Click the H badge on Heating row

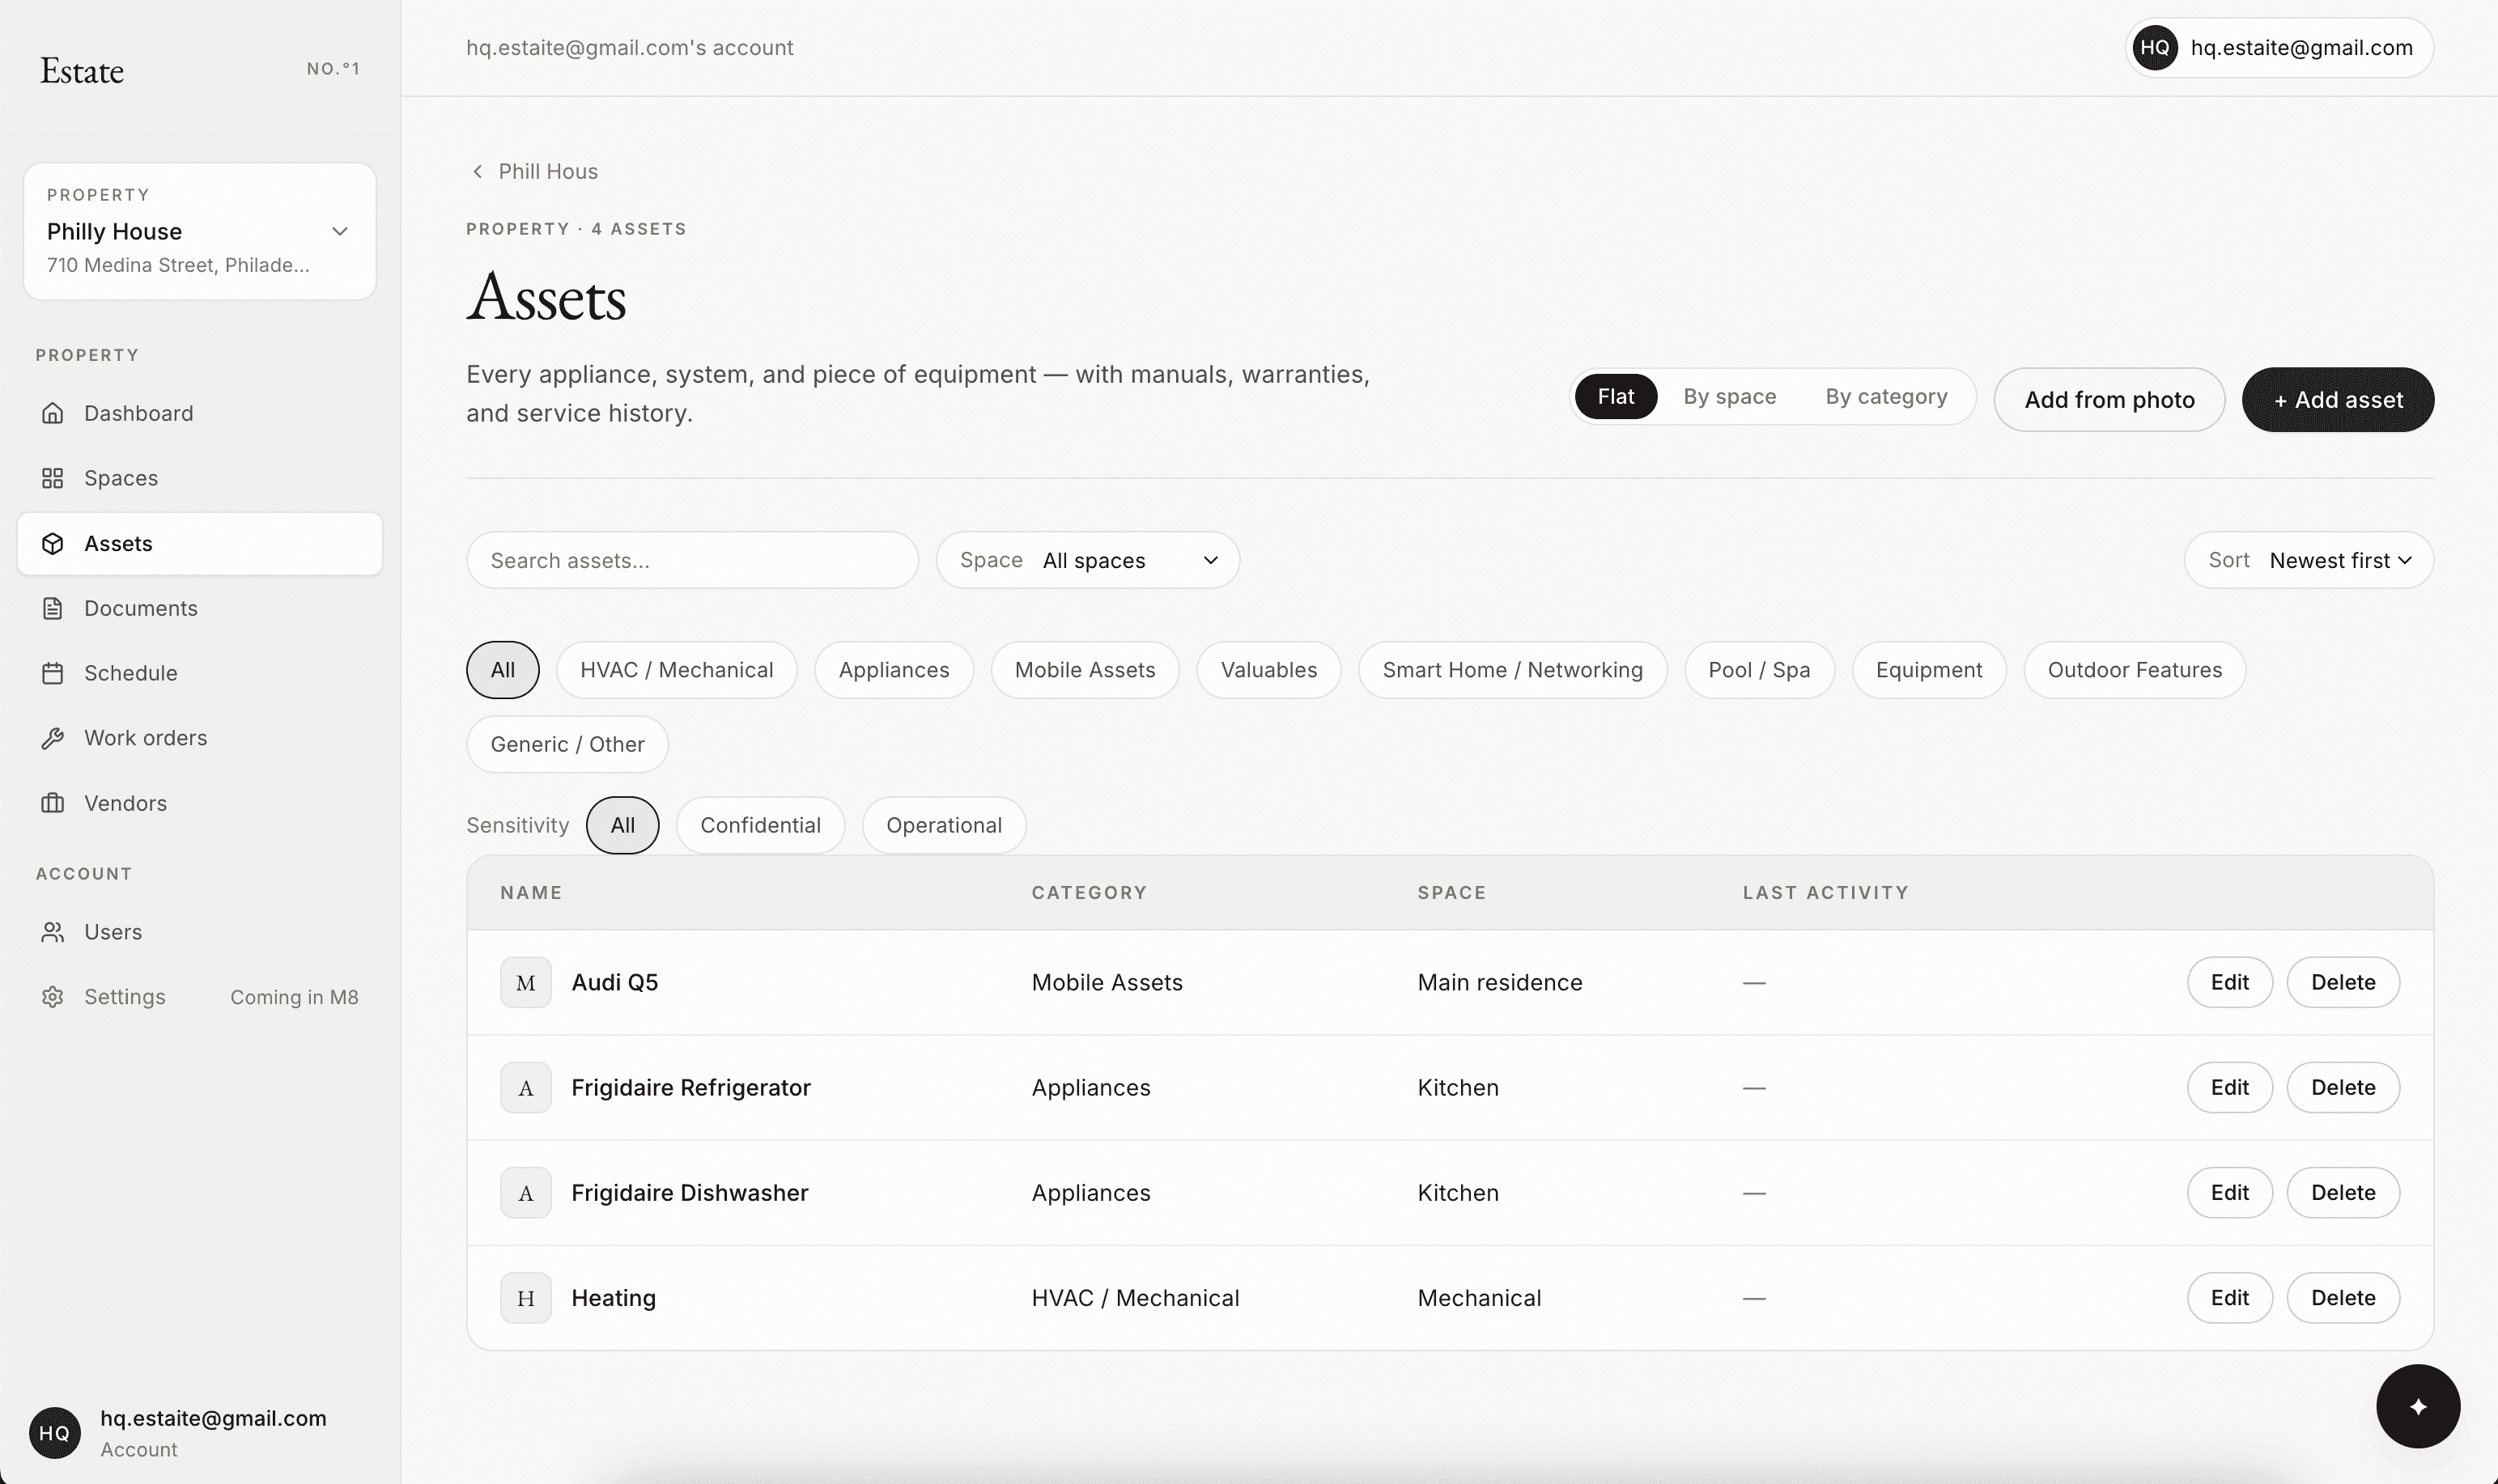pyautogui.click(x=526, y=1297)
